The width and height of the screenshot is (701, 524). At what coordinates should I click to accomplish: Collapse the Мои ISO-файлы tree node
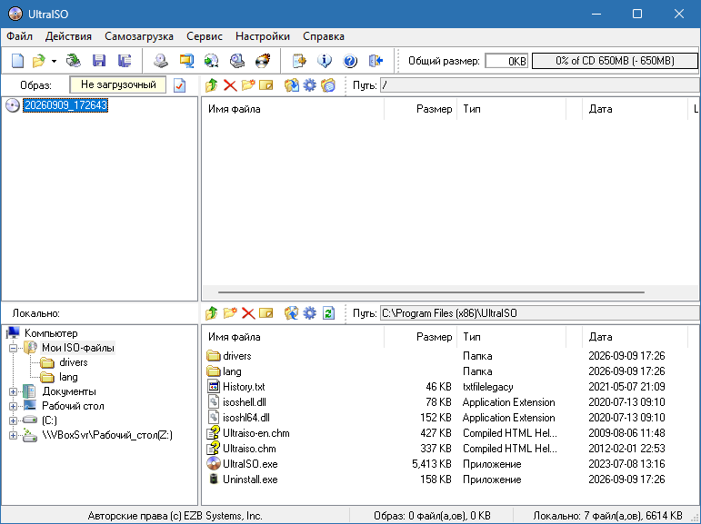click(x=14, y=348)
